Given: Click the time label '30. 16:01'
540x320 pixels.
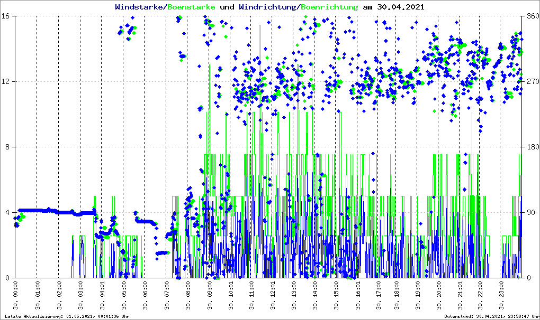Looking at the screenshot, I should (x=358, y=295).
